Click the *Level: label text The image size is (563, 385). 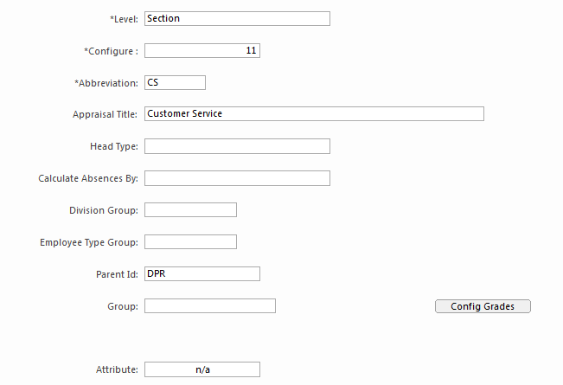point(123,19)
